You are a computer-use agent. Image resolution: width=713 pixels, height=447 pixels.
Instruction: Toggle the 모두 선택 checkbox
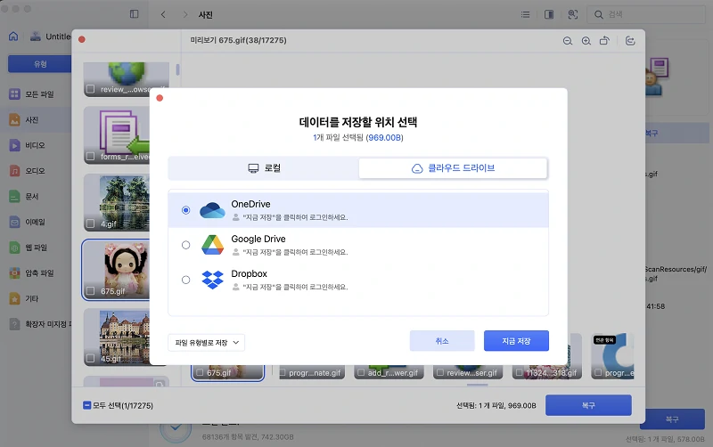tap(86, 405)
